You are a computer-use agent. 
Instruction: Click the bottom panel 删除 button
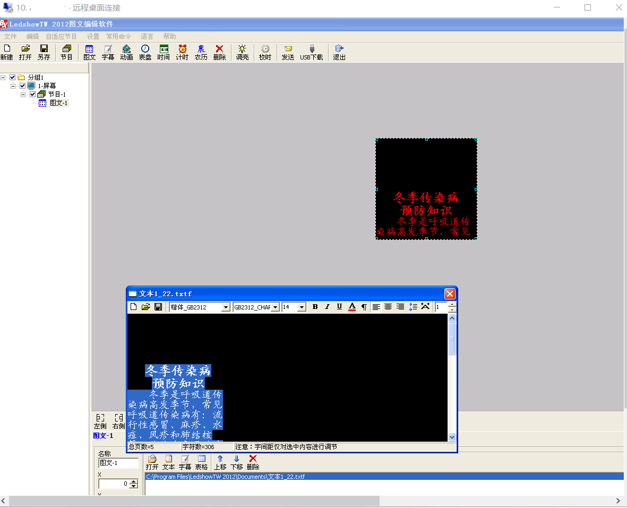coord(253,462)
